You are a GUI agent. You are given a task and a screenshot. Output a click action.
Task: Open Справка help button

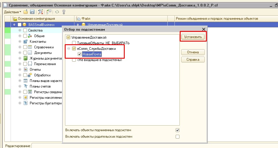coord(193,60)
